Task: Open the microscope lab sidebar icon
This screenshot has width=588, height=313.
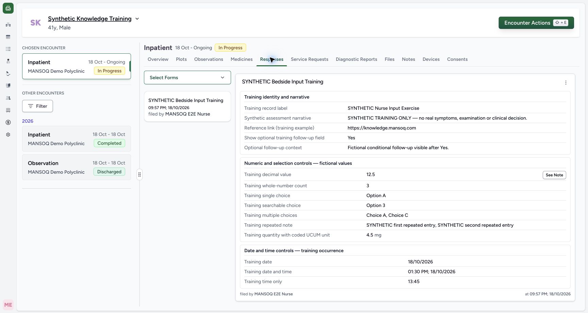Action: 8,73
